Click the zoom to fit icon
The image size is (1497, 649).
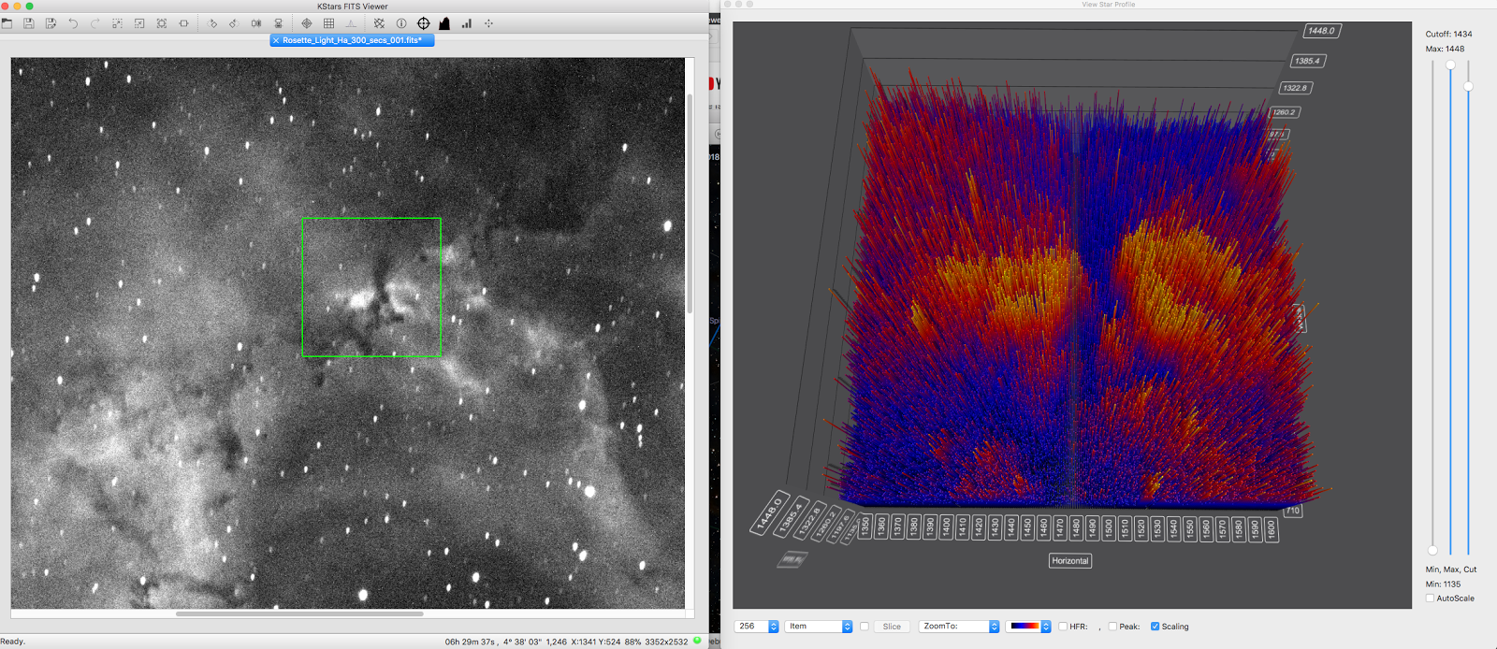tap(183, 23)
